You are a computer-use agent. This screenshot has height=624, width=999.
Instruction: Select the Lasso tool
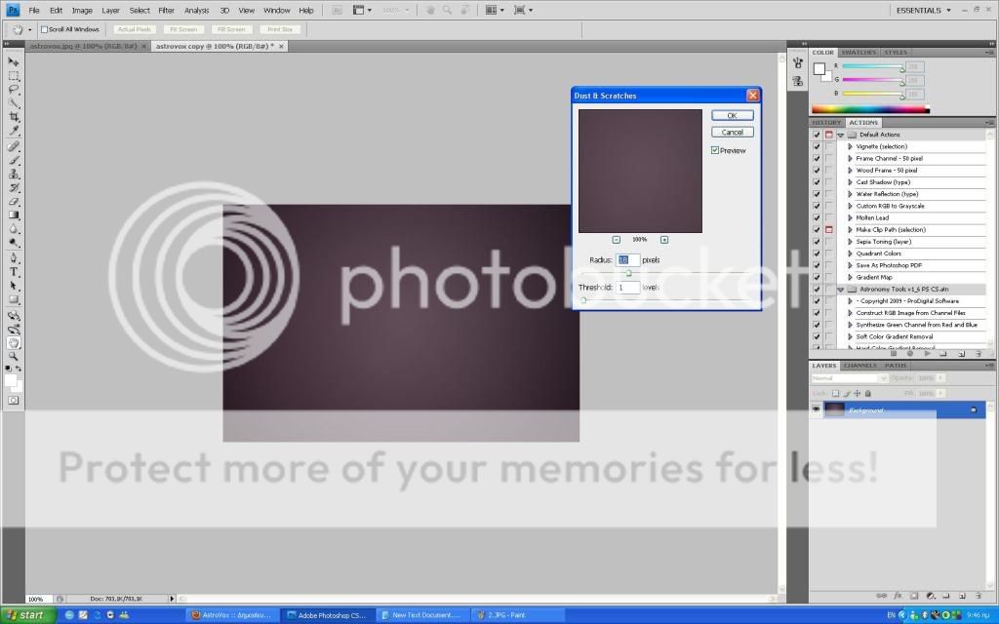14,89
